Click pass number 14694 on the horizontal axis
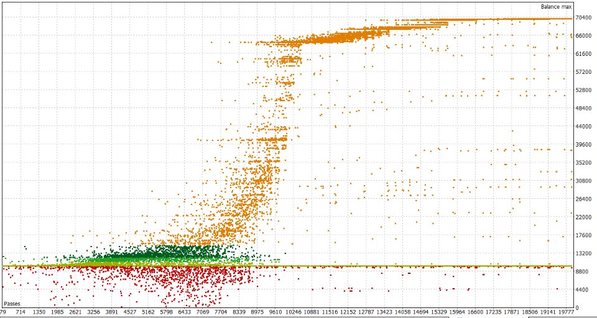 click(421, 312)
